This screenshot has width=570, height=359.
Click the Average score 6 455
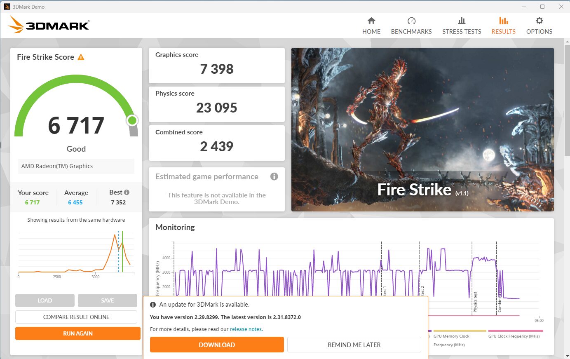(x=75, y=202)
